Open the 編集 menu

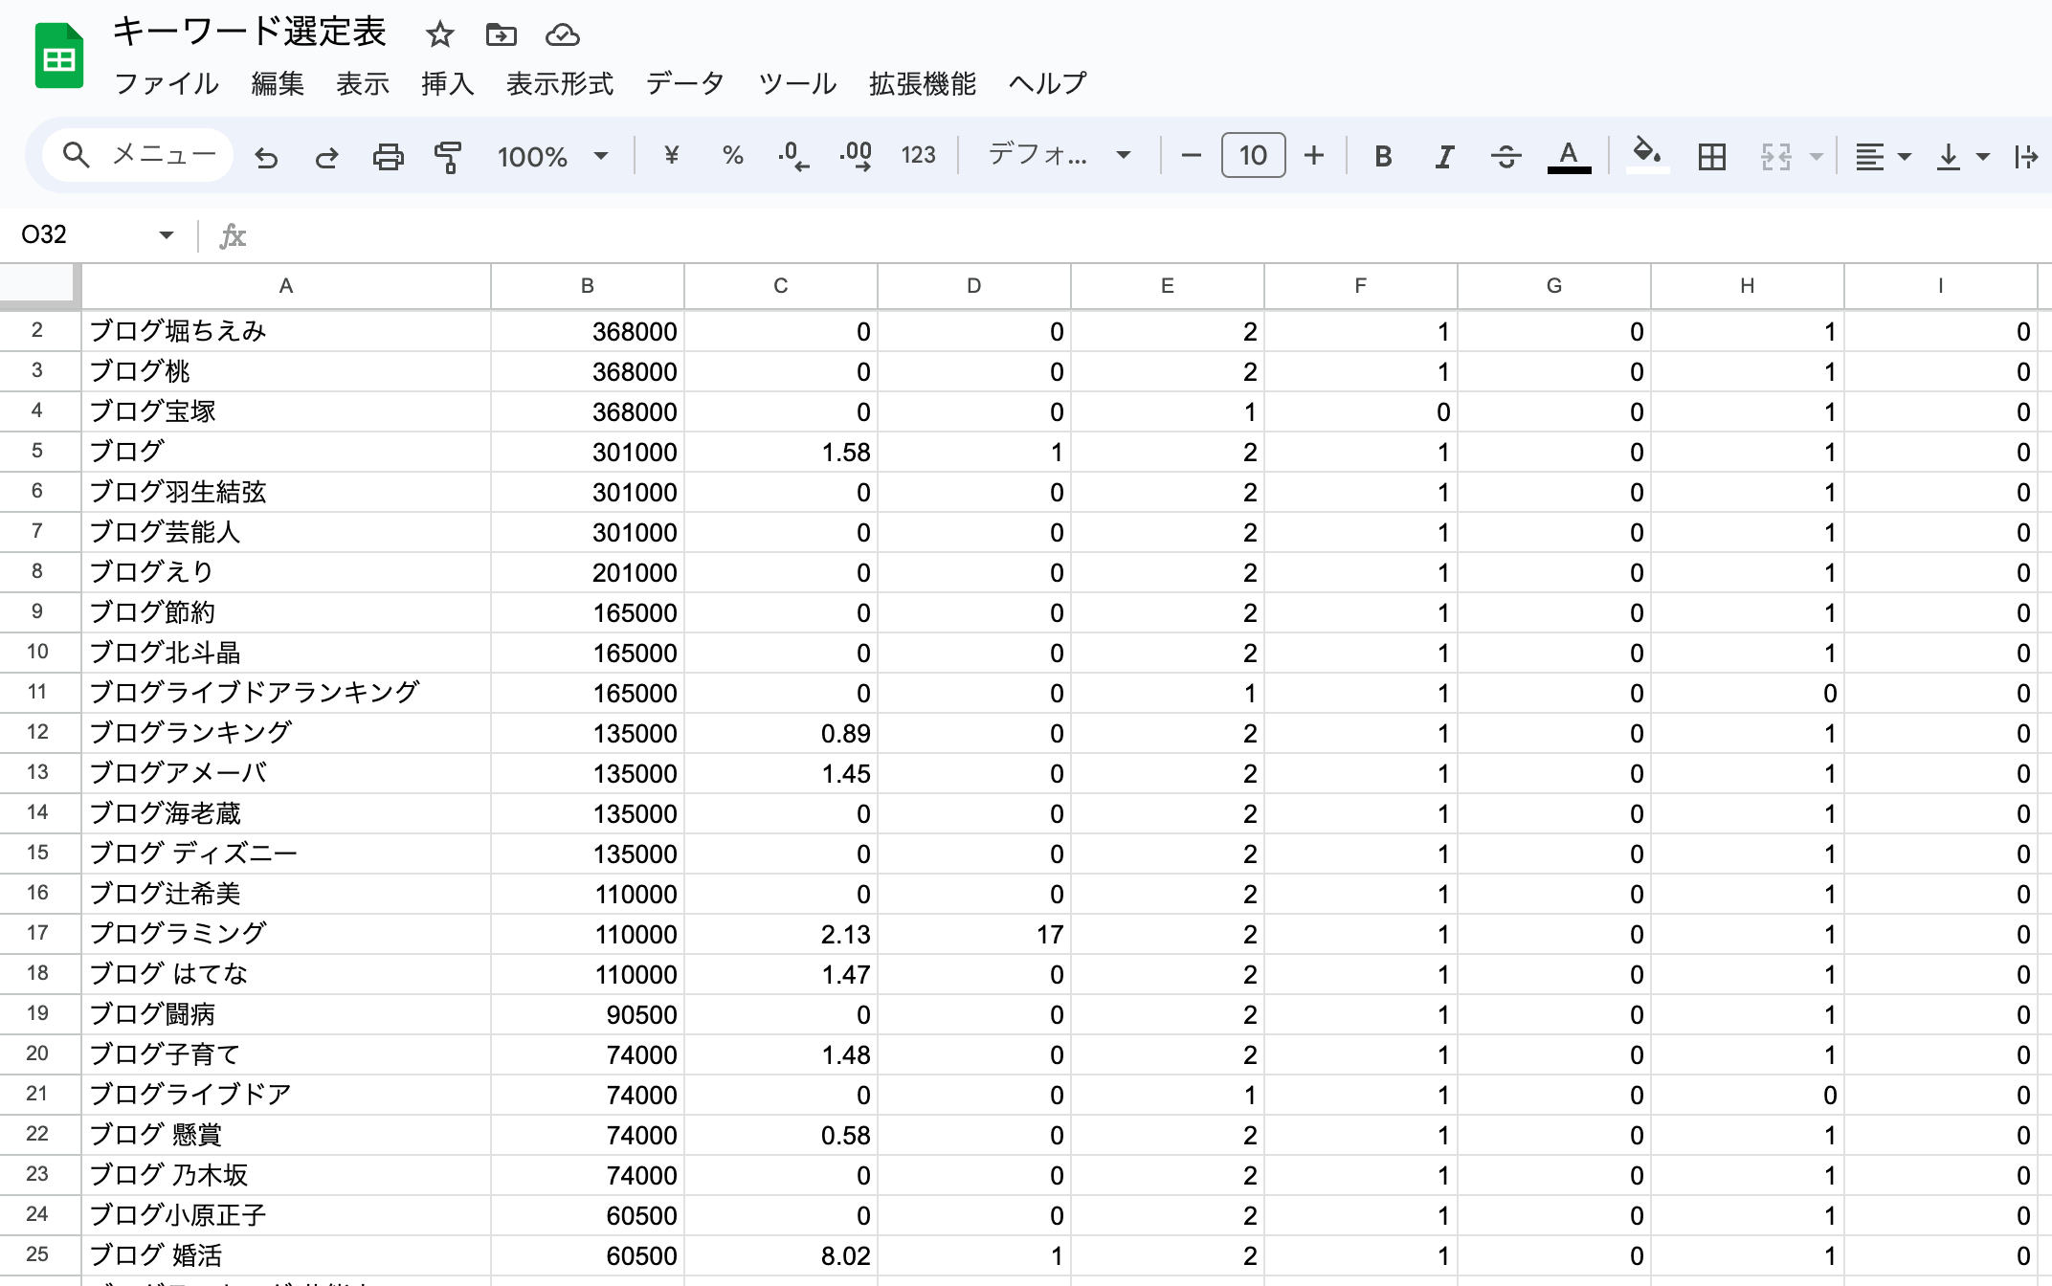[x=278, y=84]
